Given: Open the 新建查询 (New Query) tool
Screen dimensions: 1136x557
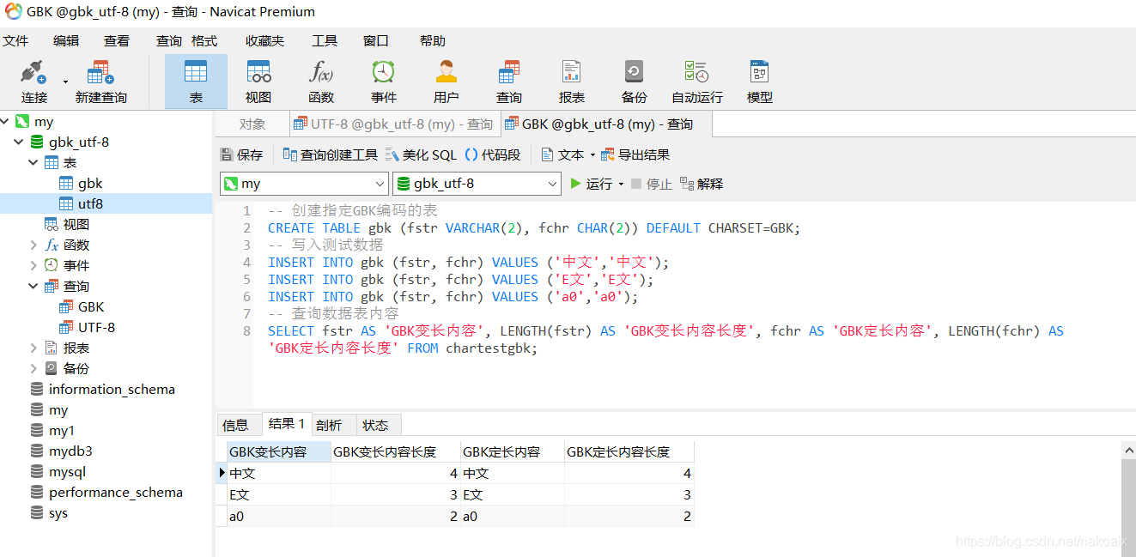Looking at the screenshot, I should tap(99, 80).
